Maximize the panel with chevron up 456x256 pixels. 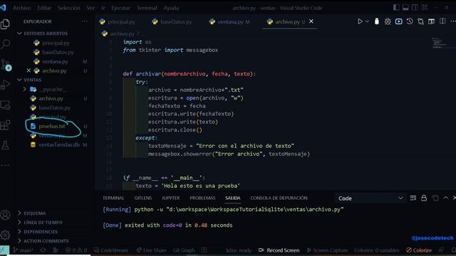point(445,198)
